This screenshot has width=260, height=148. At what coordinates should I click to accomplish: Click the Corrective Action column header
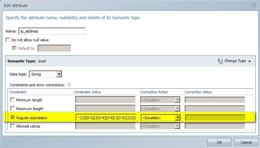pos(161,92)
